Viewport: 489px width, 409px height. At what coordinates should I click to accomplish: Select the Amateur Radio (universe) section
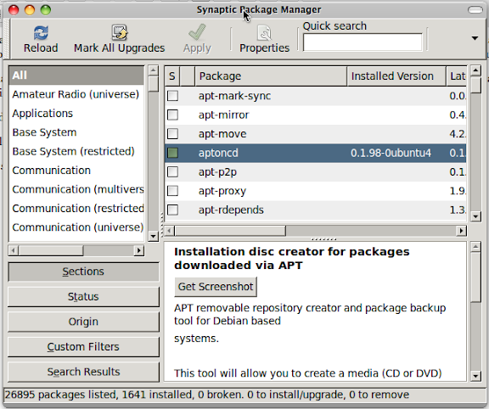click(76, 94)
